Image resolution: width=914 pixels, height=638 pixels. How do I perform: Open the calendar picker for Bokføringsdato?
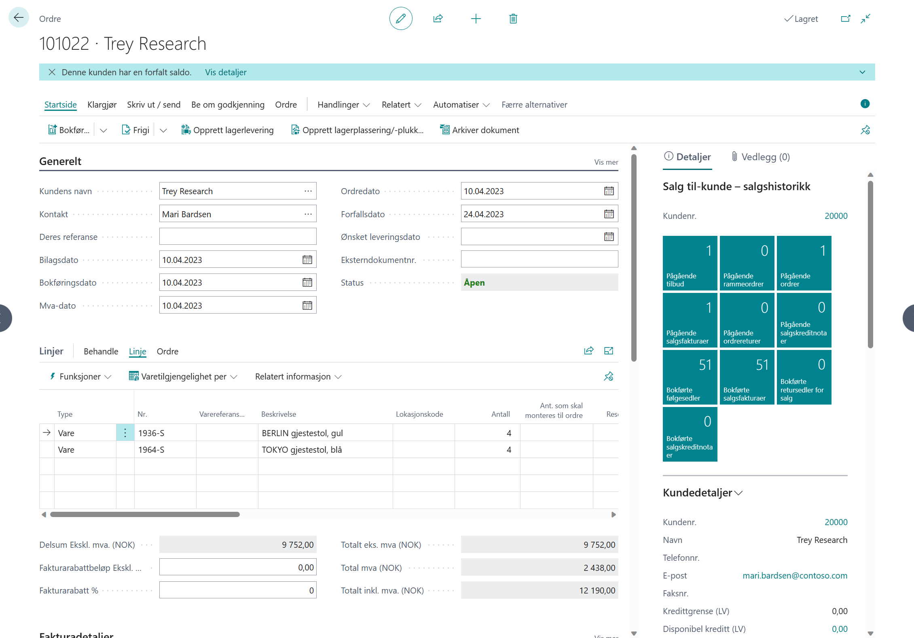(307, 282)
